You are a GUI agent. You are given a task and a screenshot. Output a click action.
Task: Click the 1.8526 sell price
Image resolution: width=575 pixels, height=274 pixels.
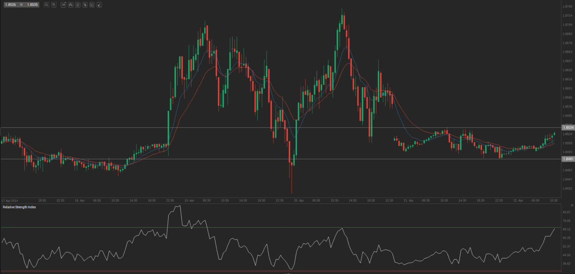pos(10,5)
